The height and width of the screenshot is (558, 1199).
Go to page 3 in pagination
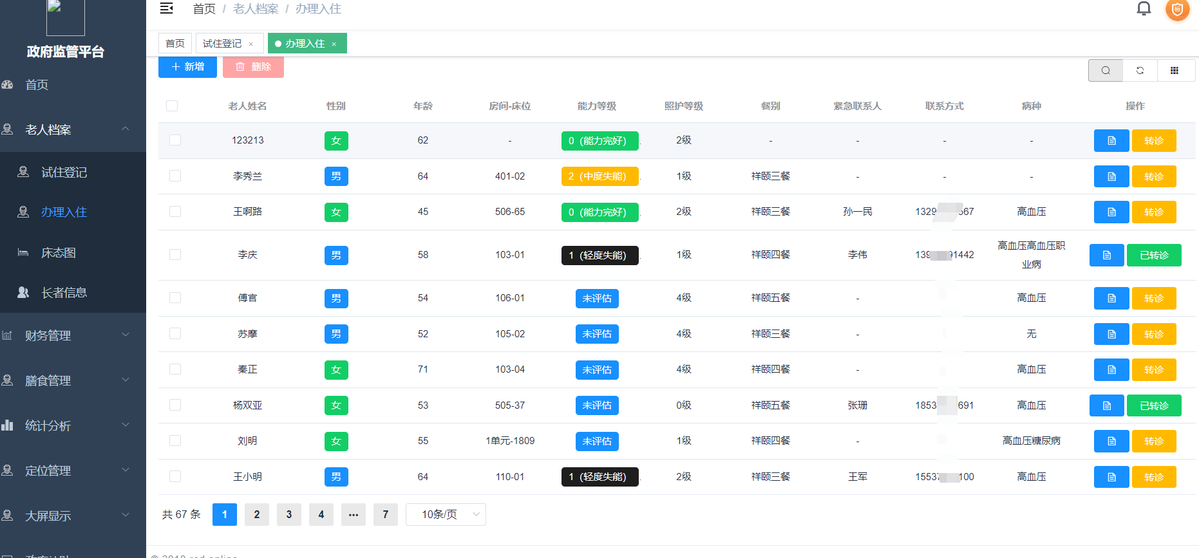click(x=288, y=514)
